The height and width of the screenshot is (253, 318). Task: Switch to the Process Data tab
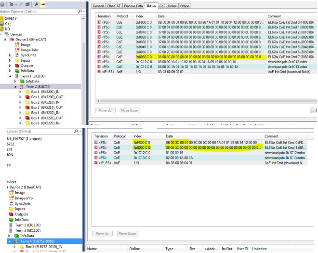click(133, 6)
